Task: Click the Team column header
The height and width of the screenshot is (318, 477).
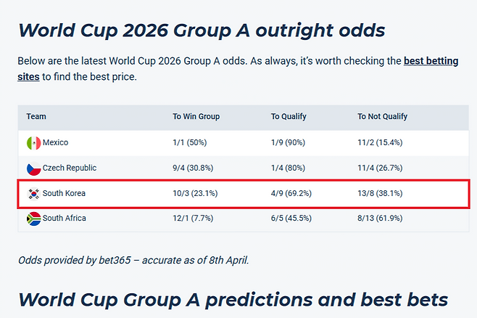Action: click(36, 116)
